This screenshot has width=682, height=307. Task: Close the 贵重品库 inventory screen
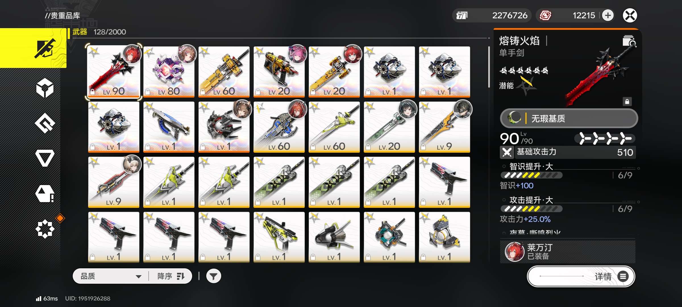pyautogui.click(x=630, y=15)
